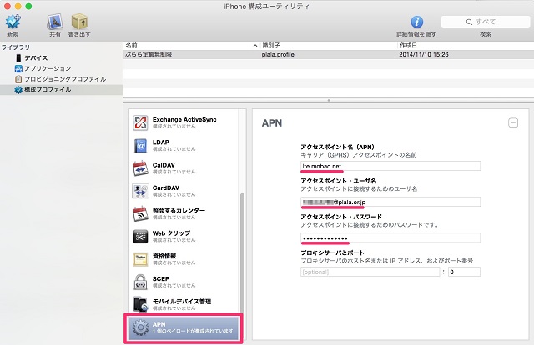Click the デバイス phone icon
534x345 pixels.
pos(18,57)
